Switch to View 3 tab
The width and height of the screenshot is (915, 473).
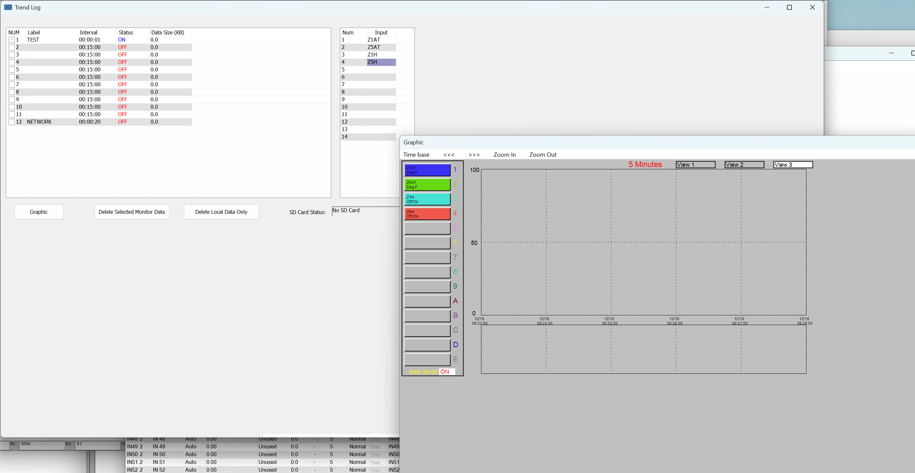pyautogui.click(x=792, y=164)
